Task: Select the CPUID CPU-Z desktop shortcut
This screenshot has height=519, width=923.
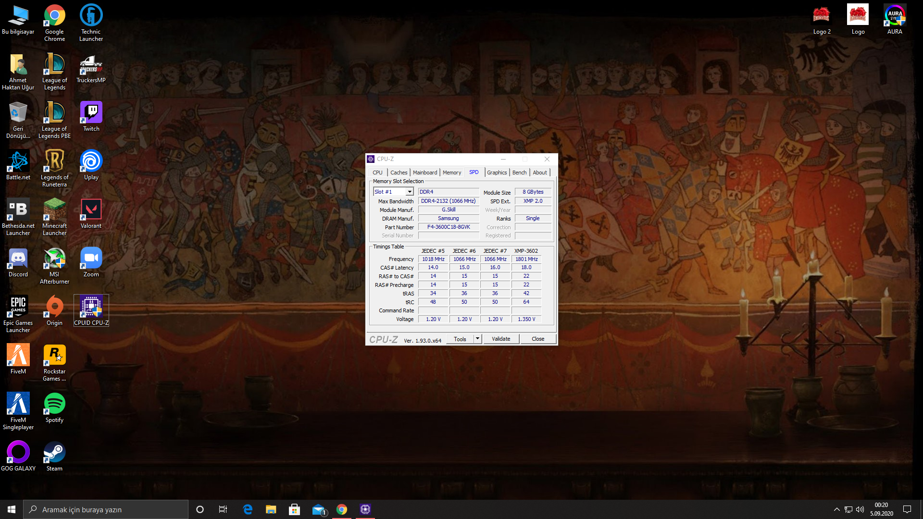Action: [x=91, y=310]
